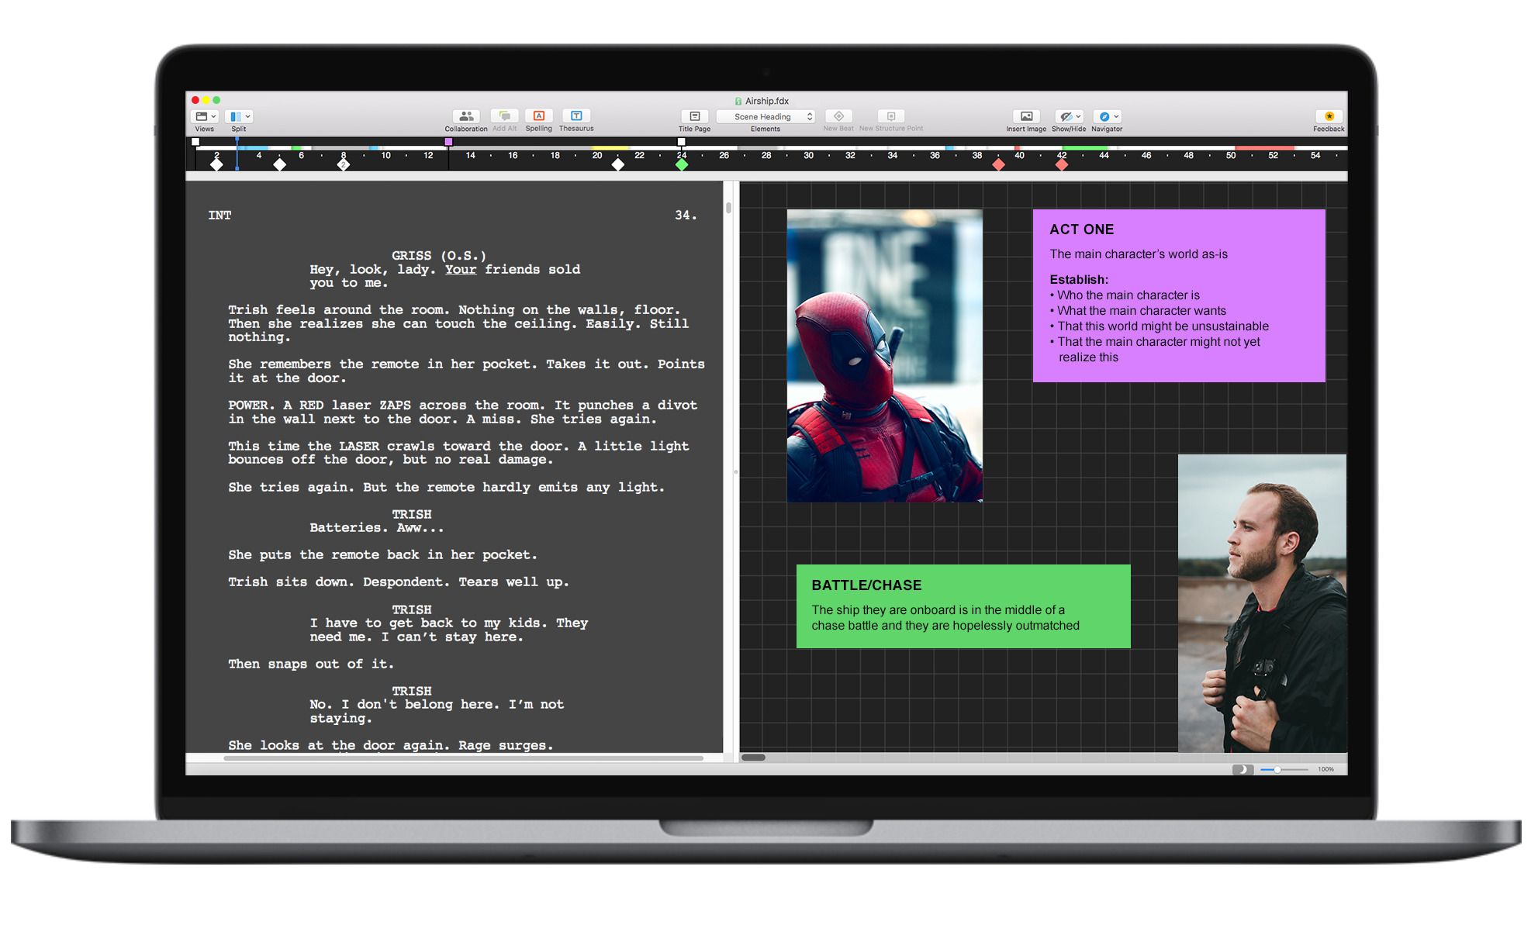Viewport: 1538px width, 932px height.
Task: Open the Feedback star button
Action: coord(1329,116)
